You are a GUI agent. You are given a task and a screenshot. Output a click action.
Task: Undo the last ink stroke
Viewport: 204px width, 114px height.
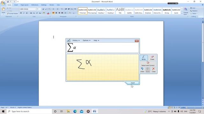(x=142, y=70)
